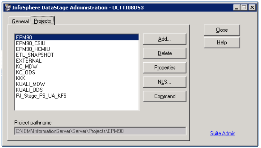Viewport: 261px width, 148px height.
Task: Select the KKK project
Action: (21, 78)
